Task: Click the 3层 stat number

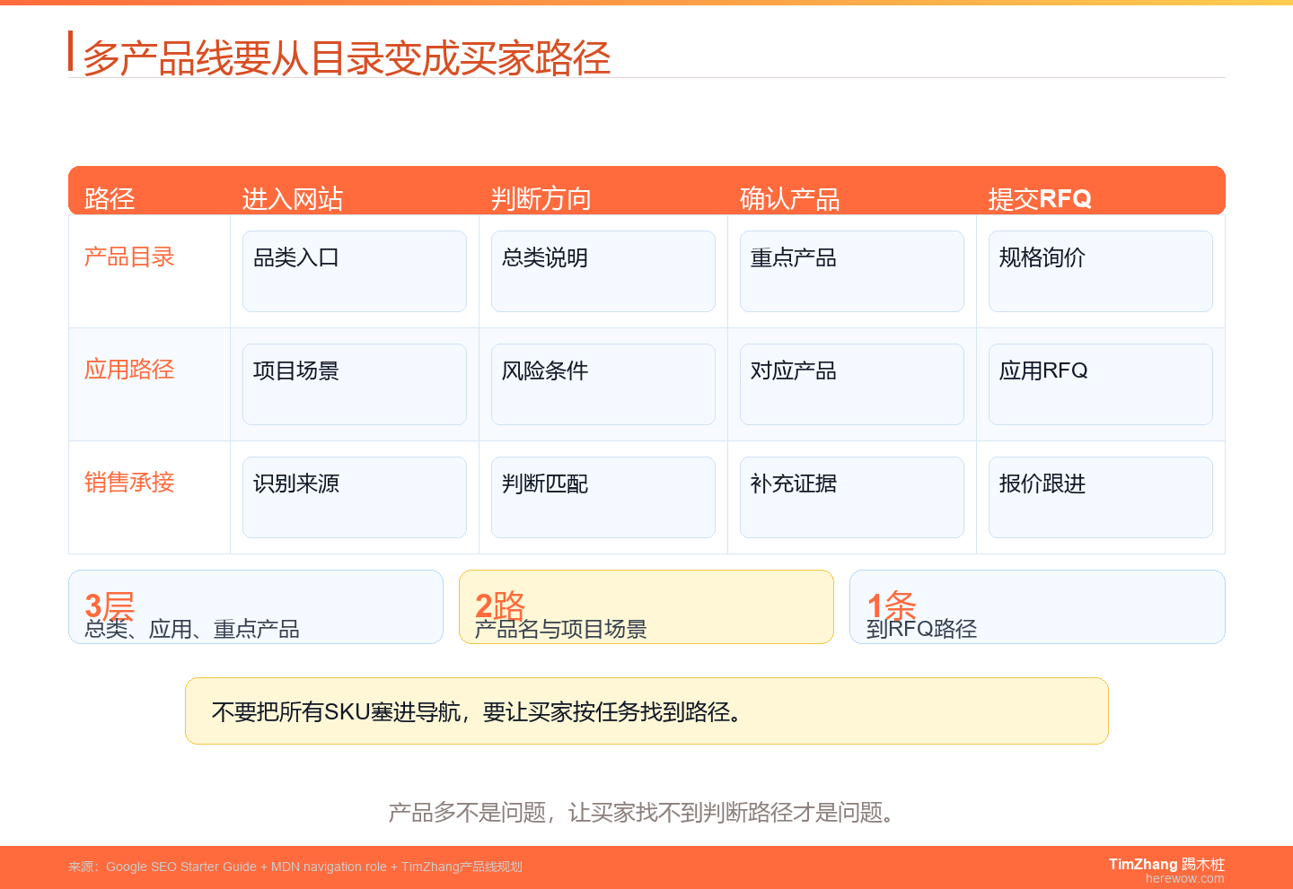Action: click(x=110, y=605)
